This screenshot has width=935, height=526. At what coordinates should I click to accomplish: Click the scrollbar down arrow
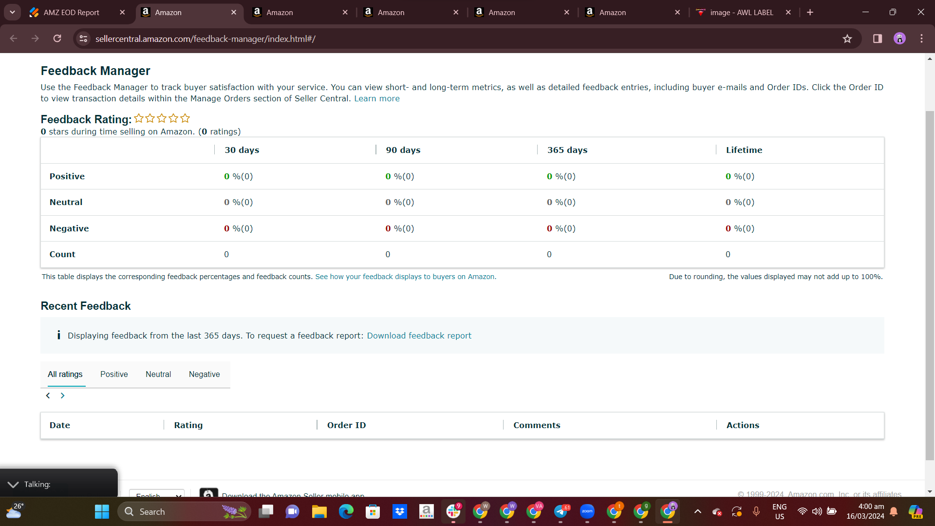(930, 492)
